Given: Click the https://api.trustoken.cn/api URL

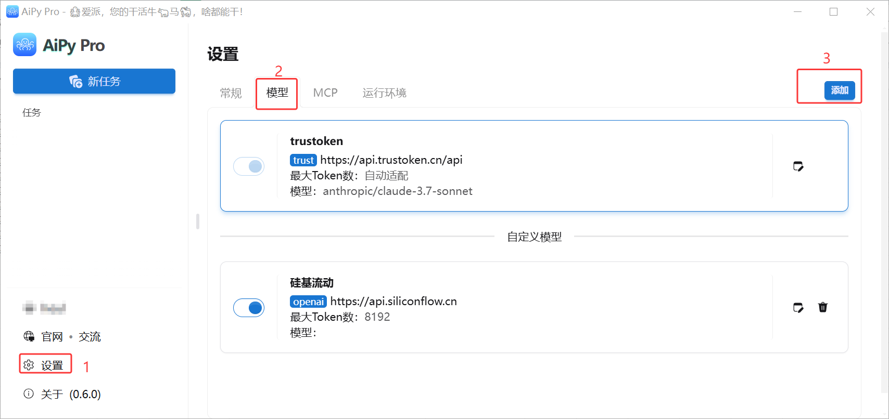Looking at the screenshot, I should [391, 160].
